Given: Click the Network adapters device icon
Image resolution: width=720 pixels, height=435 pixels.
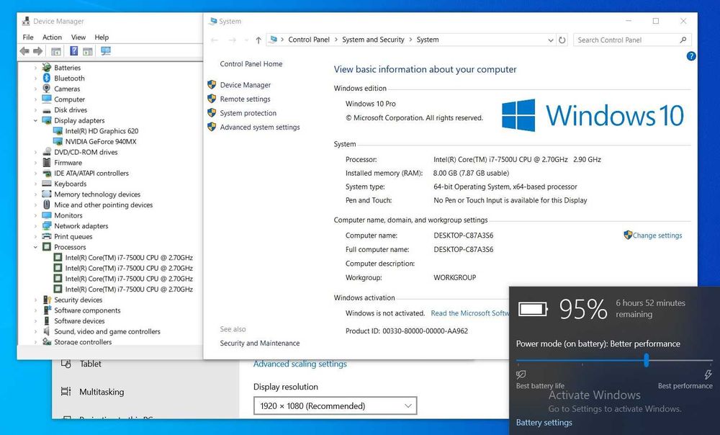Looking at the screenshot, I should coord(46,226).
